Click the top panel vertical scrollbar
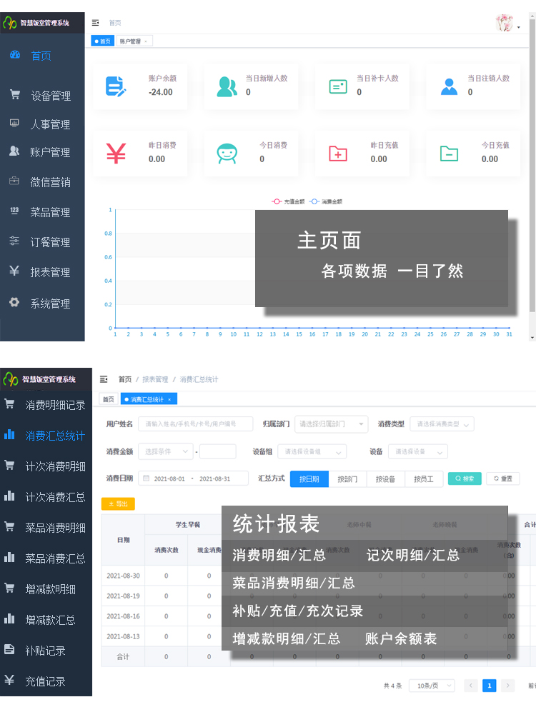536x727 pixels. (x=532, y=164)
